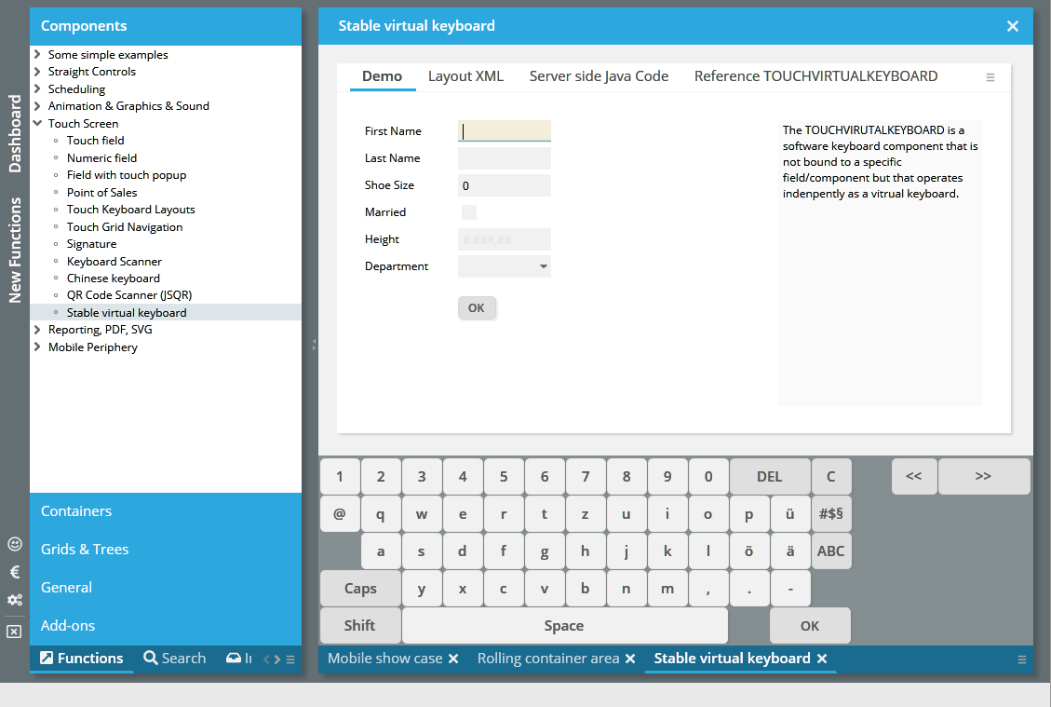This screenshot has width=1051, height=707.
Task: Click the Euro symbol sidebar icon
Action: (14, 572)
